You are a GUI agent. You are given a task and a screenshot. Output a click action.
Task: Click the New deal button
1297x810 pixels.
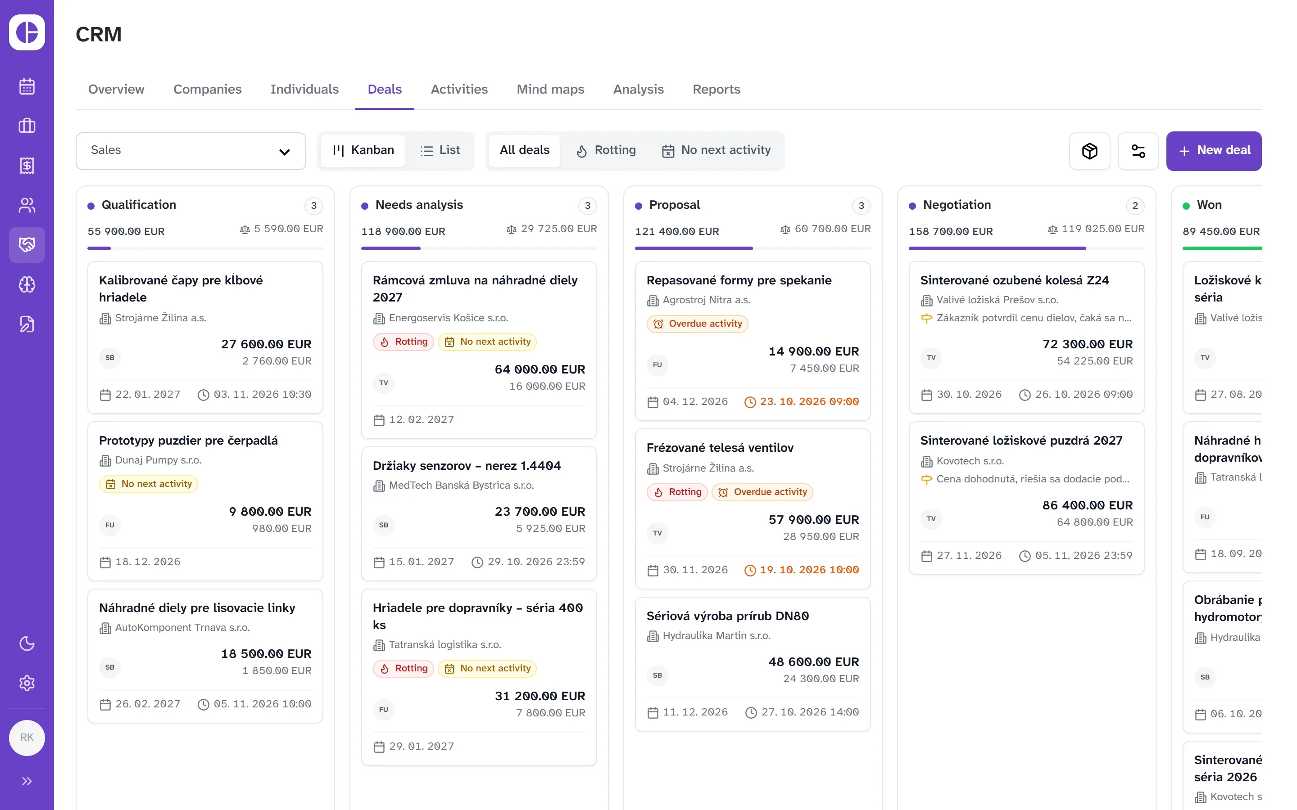[1214, 151]
